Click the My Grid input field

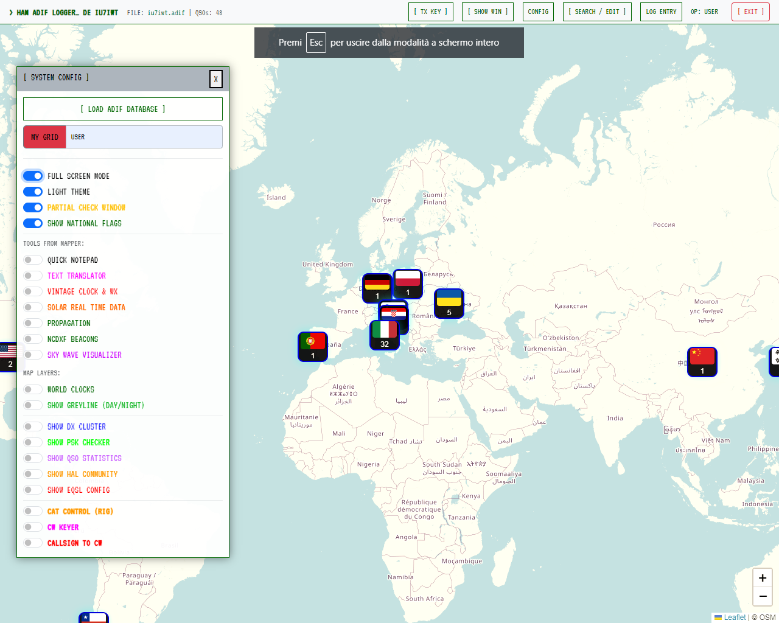tap(144, 137)
